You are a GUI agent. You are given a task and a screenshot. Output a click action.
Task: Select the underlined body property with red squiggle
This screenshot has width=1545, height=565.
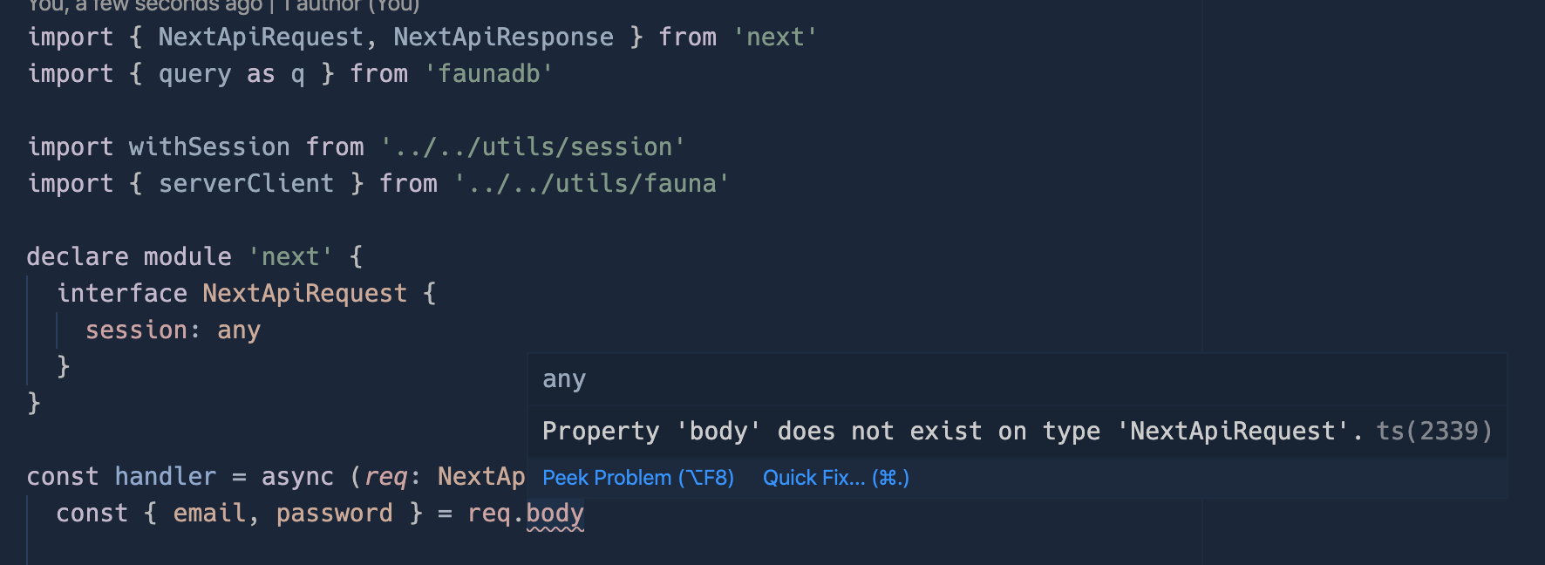(x=555, y=513)
